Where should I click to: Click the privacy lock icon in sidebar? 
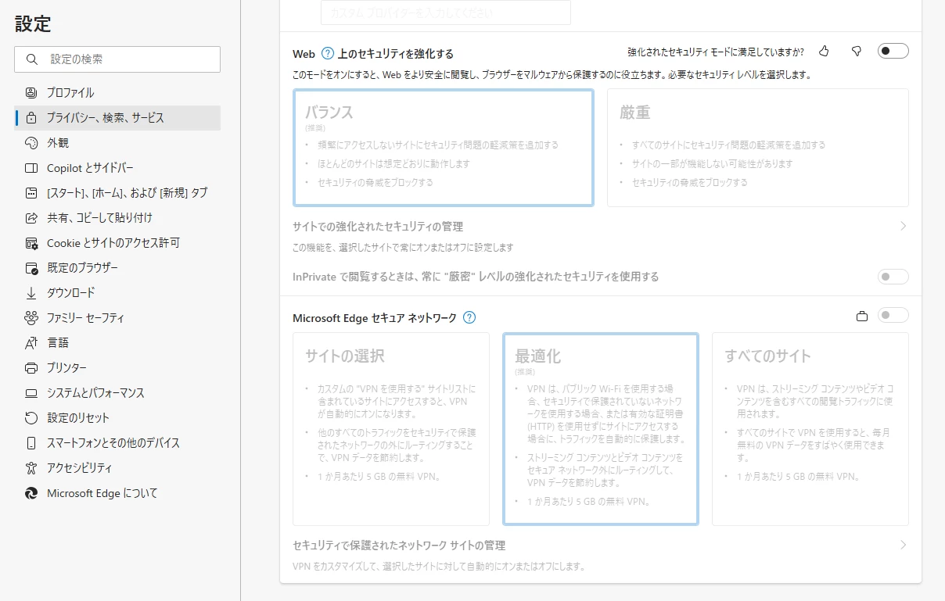[31, 118]
